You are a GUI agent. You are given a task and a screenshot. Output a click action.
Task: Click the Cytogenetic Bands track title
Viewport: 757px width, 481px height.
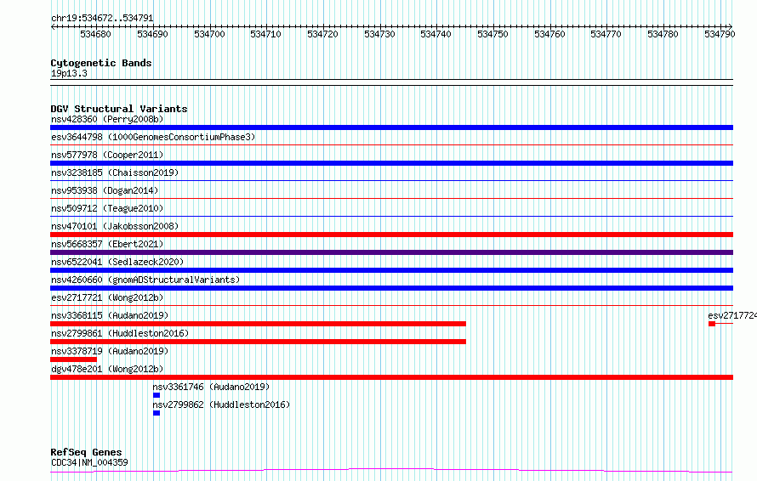(x=101, y=63)
